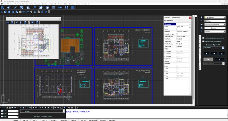This screenshot has width=228, height=121.
Task: Click the zoom magnifier tool icon
Action: click(35, 7)
